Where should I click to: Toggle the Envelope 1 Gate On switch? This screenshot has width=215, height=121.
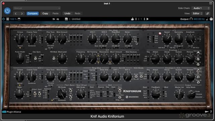coord(198,59)
